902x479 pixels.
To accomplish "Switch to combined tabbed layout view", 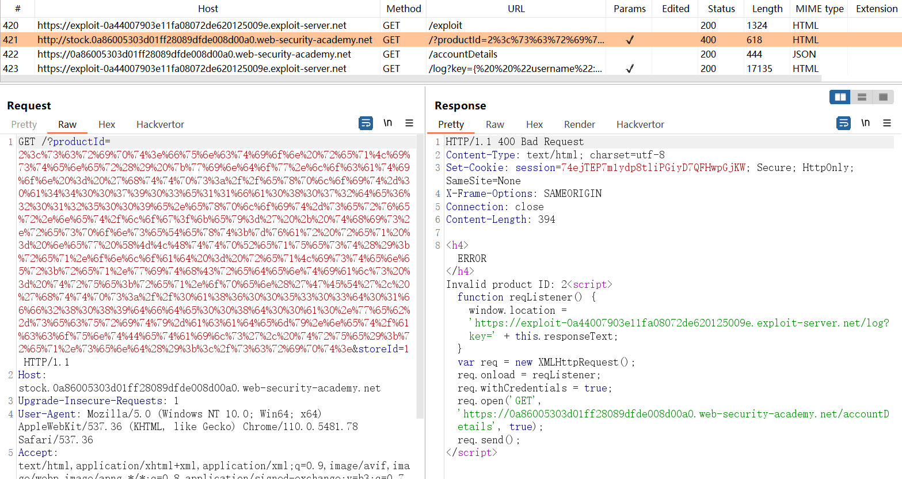I will (x=883, y=97).
